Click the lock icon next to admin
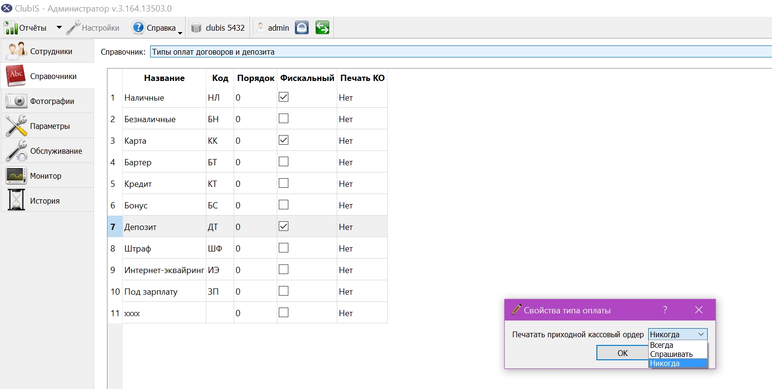The image size is (772, 389). pos(302,28)
